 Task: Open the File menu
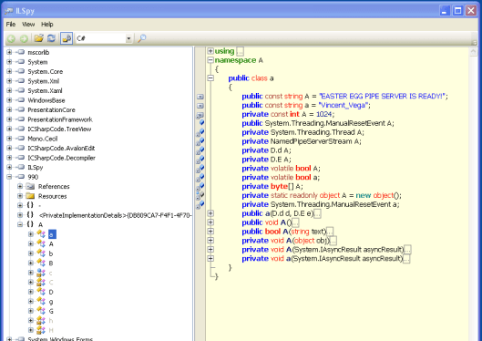pos(11,25)
